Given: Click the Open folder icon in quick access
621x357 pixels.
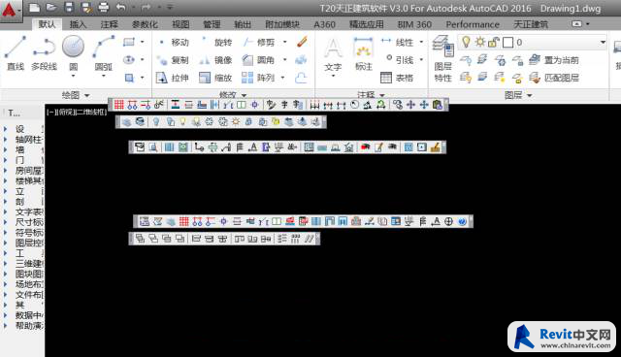Looking at the screenshot, I should click(51, 7).
